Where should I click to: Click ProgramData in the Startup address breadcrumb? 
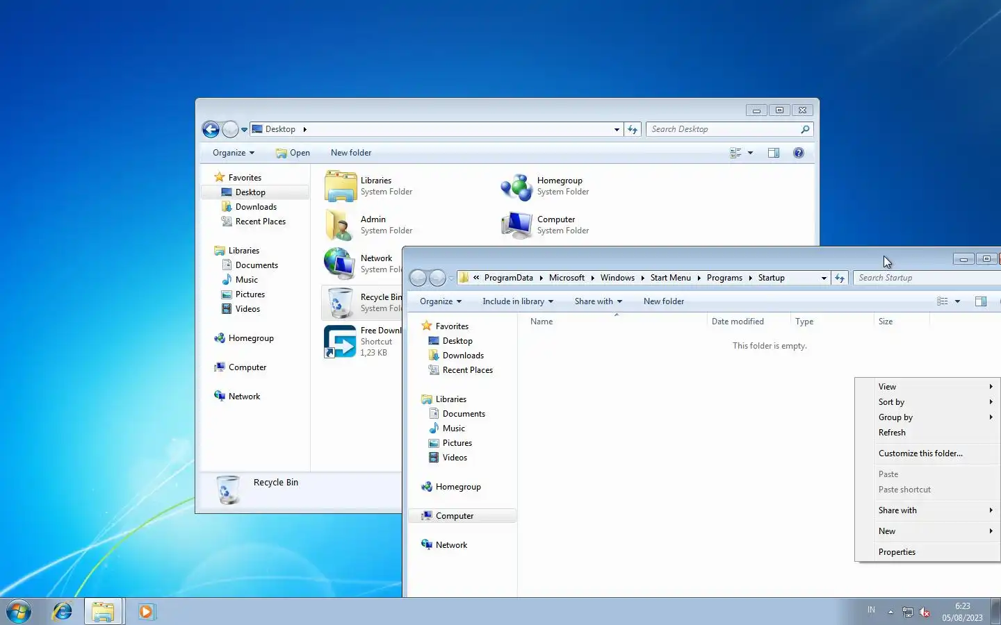pos(509,278)
